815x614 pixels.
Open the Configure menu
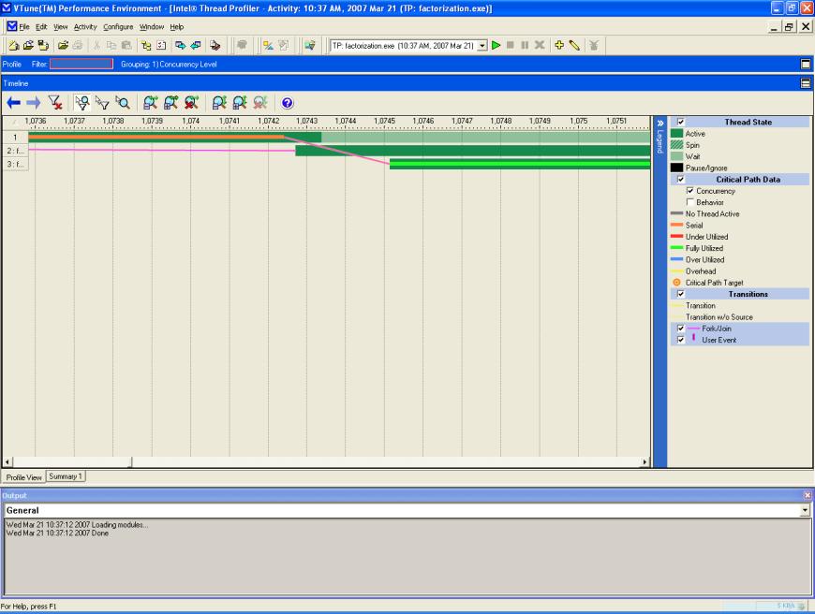pyautogui.click(x=118, y=26)
